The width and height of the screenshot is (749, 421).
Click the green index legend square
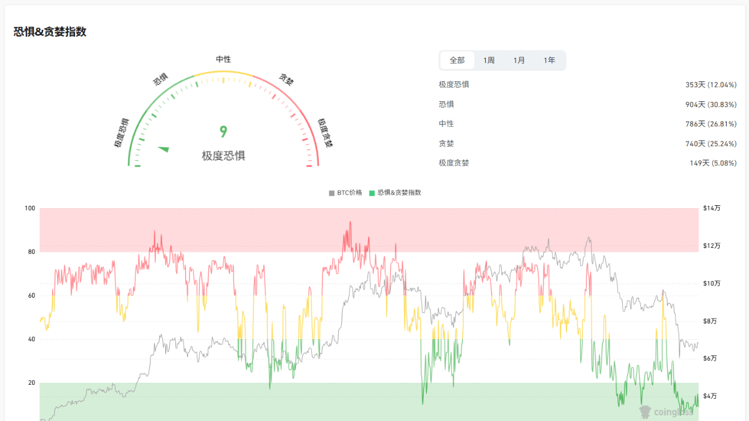click(372, 193)
